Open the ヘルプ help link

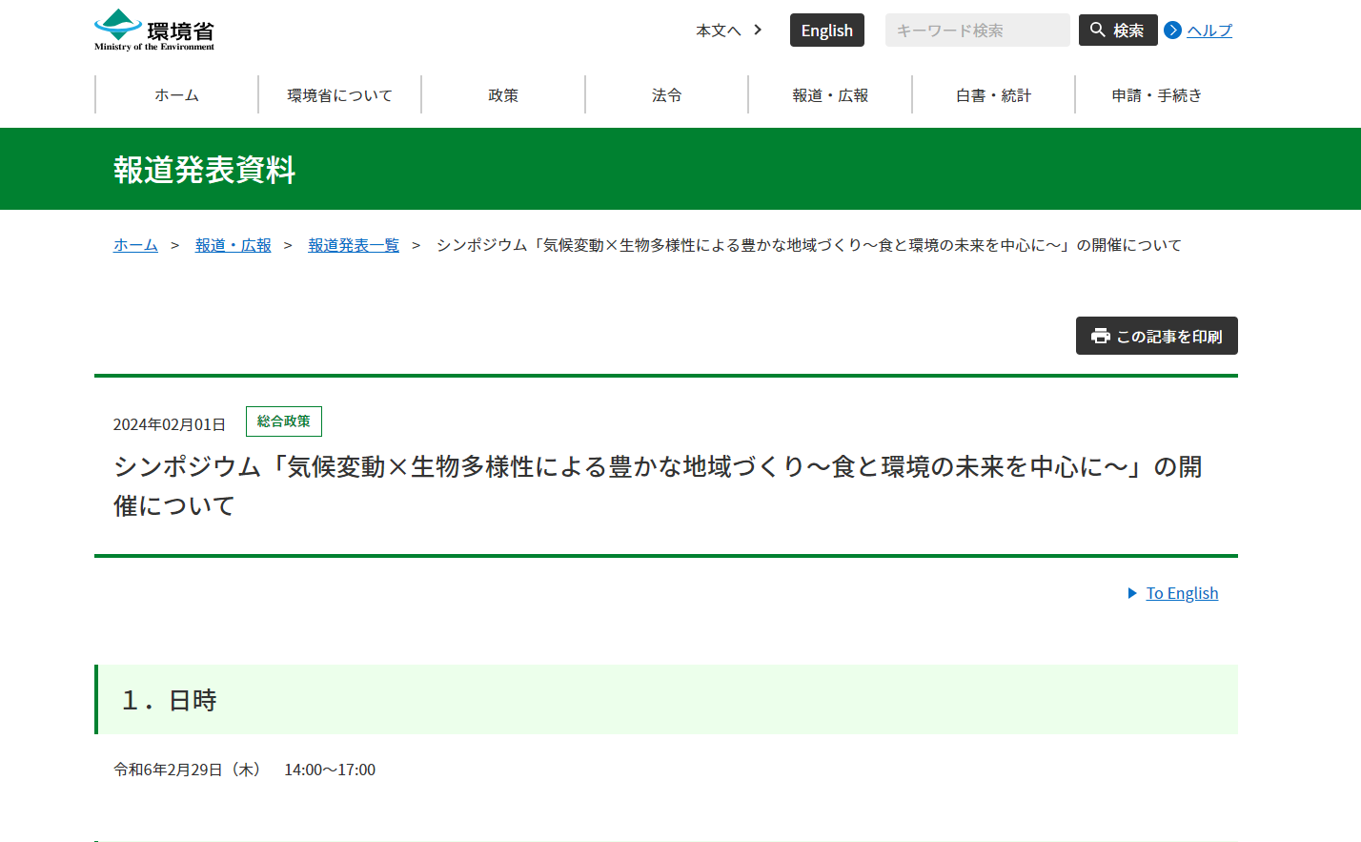(x=1209, y=31)
